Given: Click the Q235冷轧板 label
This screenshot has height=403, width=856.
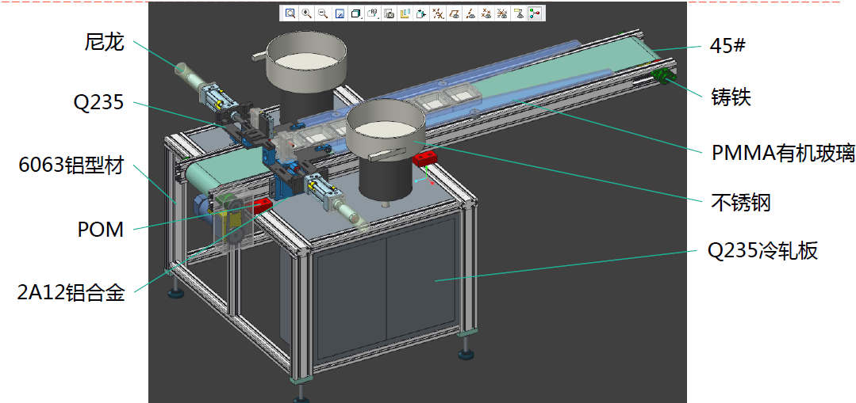Looking at the screenshot, I should click(763, 252).
